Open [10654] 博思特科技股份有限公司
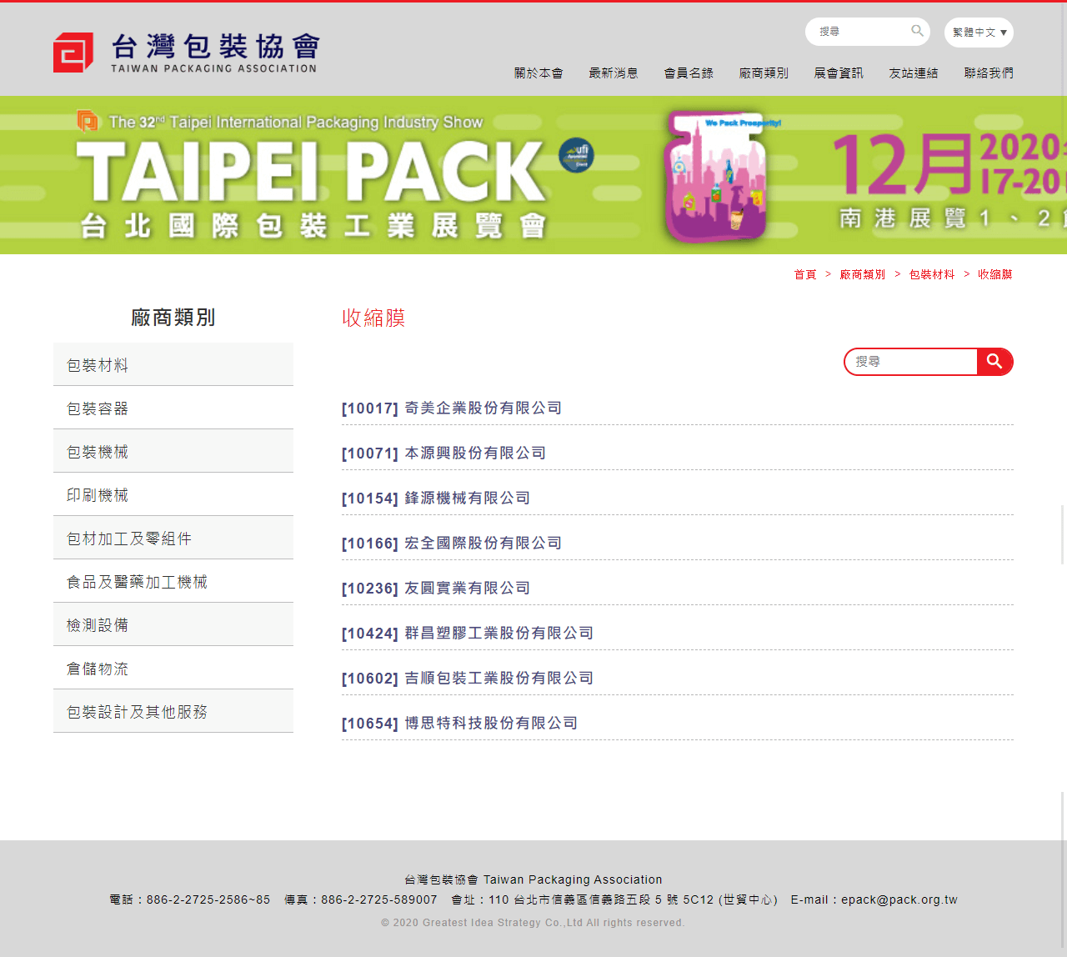 coord(460,723)
